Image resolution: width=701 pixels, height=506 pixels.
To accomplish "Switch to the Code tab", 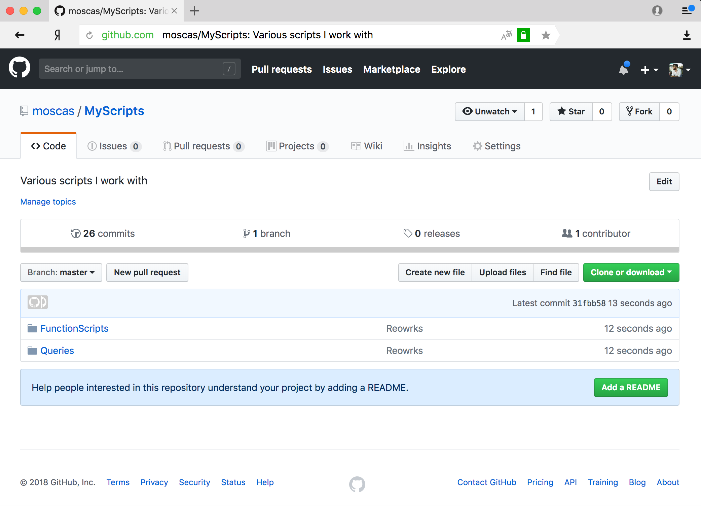I will click(x=48, y=146).
